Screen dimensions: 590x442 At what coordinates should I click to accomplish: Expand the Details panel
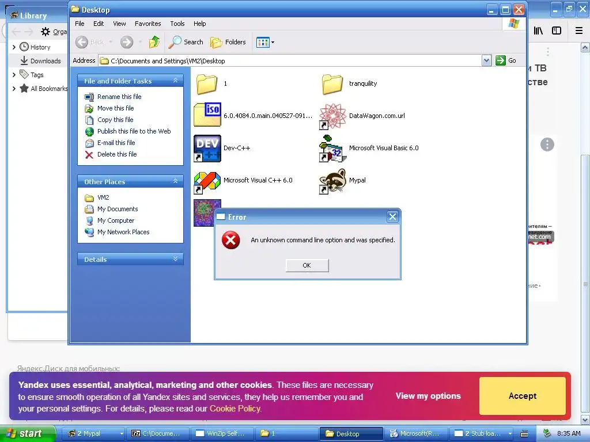[x=175, y=259]
